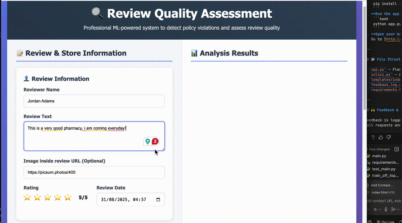
Task: Click the Analysis Results heading
Action: 229,53
